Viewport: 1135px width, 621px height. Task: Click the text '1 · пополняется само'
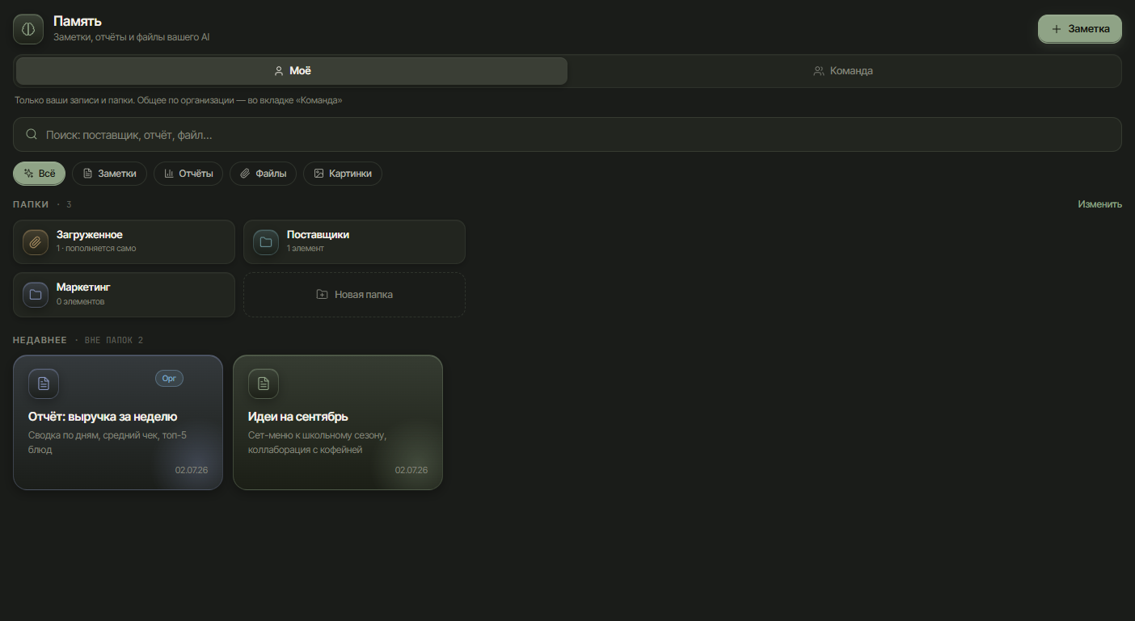tap(96, 249)
